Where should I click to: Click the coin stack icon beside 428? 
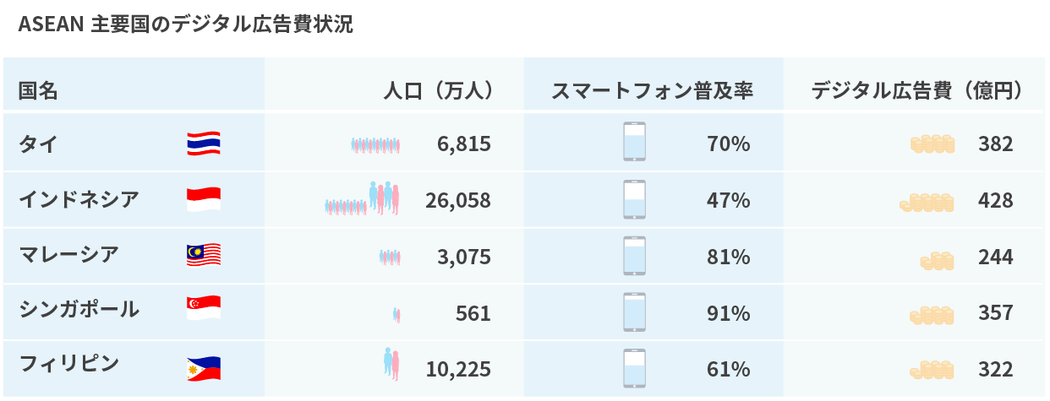click(926, 202)
